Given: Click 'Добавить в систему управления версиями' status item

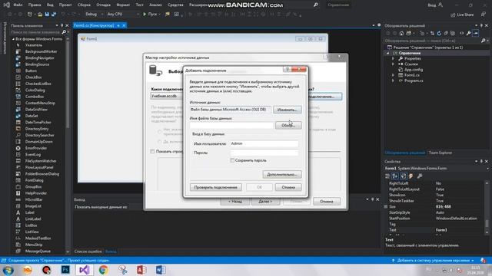Looking at the screenshot, I should [x=434, y=261].
